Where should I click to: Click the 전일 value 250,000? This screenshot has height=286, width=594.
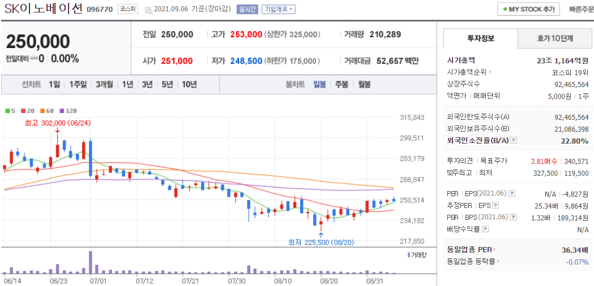[177, 34]
